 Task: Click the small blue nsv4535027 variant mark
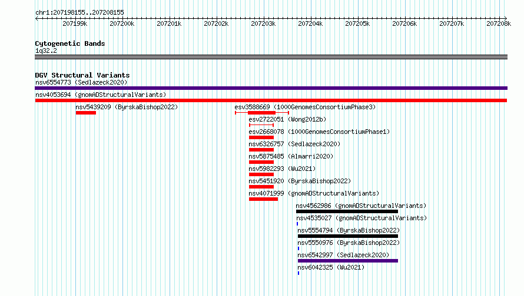297,224
